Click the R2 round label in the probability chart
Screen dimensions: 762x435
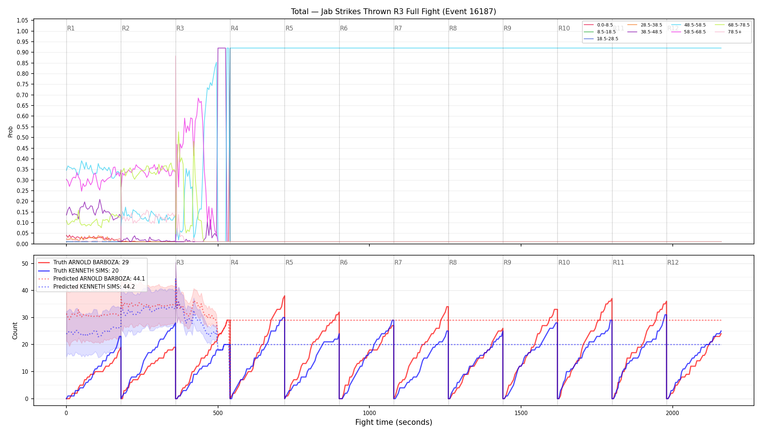point(126,28)
